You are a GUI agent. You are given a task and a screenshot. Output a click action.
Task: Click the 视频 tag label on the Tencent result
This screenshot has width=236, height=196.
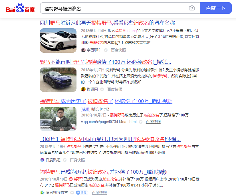point(85,109)
